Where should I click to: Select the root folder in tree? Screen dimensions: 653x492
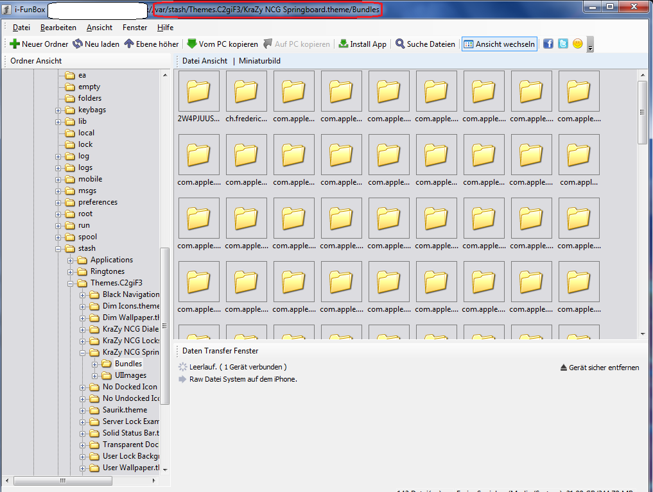[85, 214]
